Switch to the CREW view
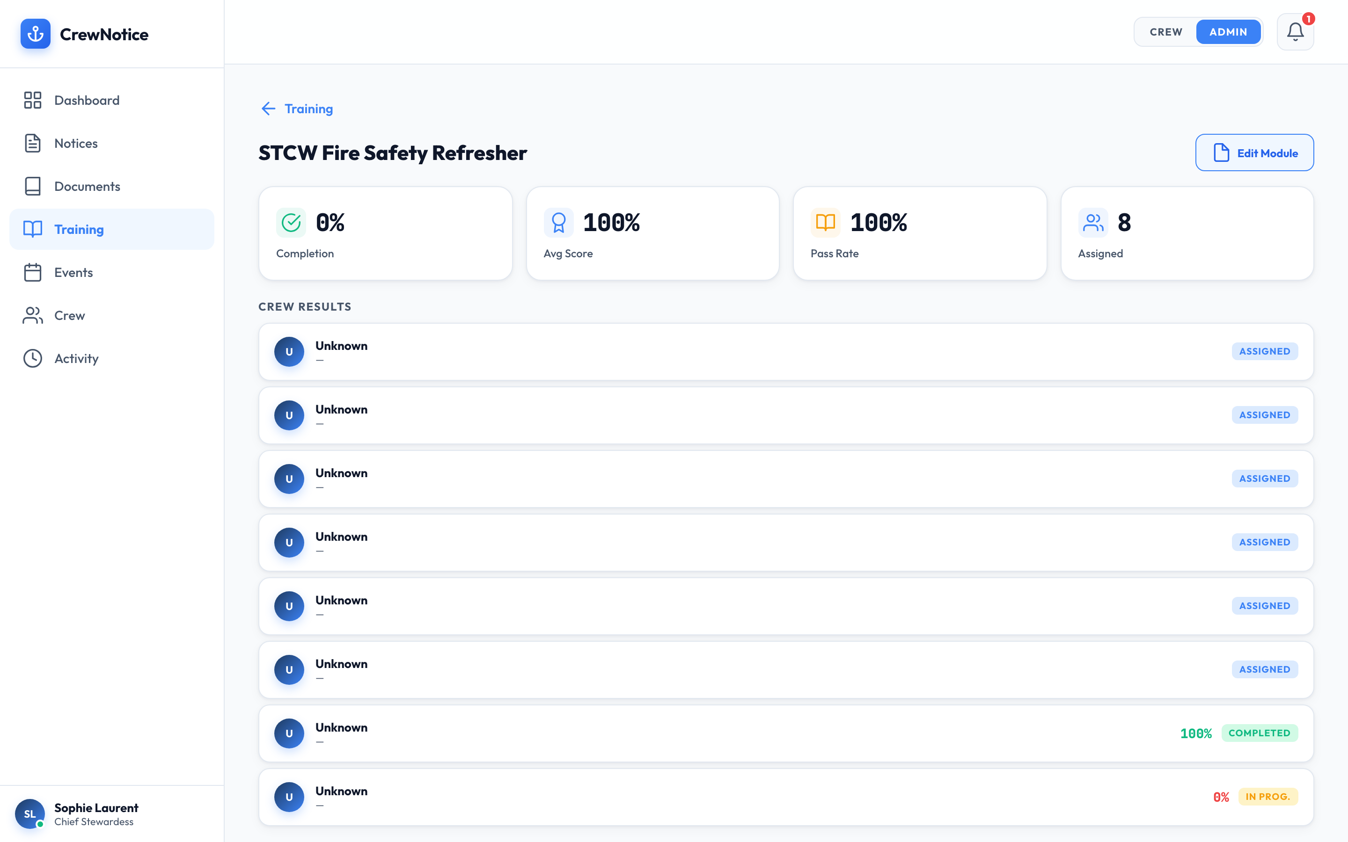The width and height of the screenshot is (1348, 842). [1165, 32]
